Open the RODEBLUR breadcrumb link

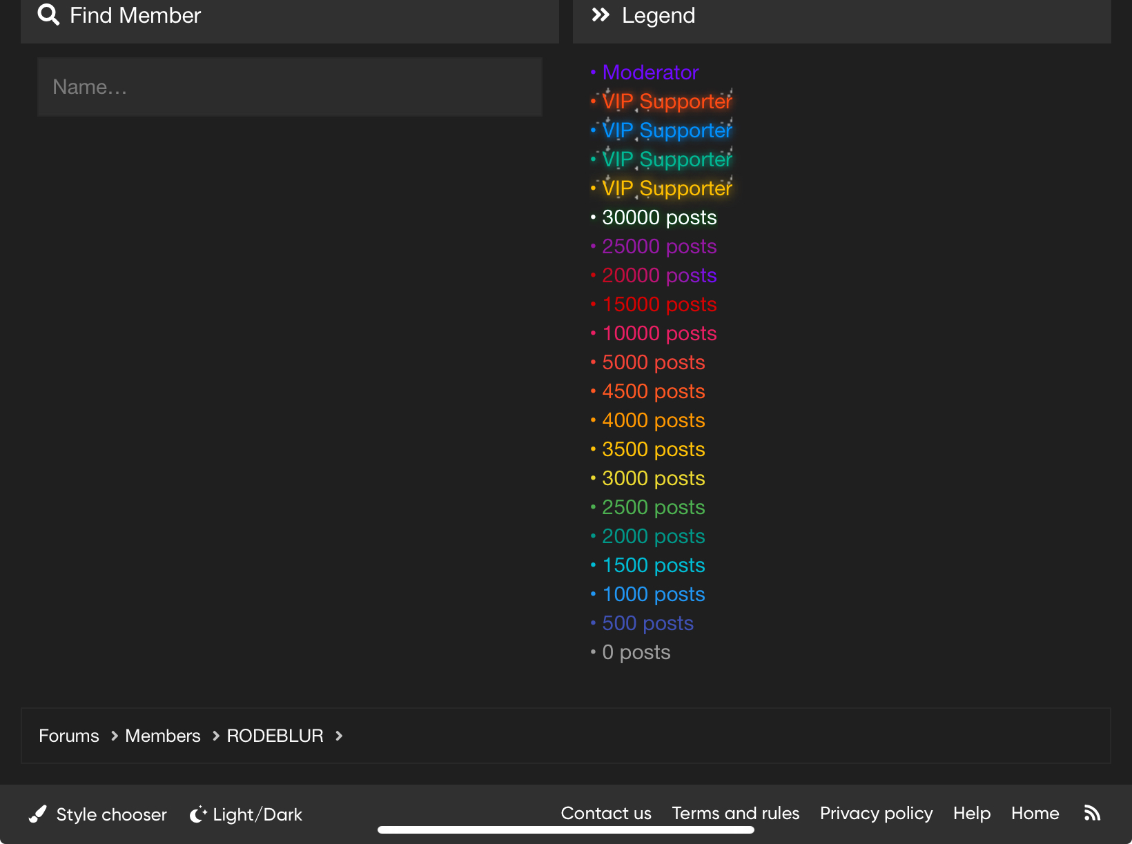click(x=275, y=736)
